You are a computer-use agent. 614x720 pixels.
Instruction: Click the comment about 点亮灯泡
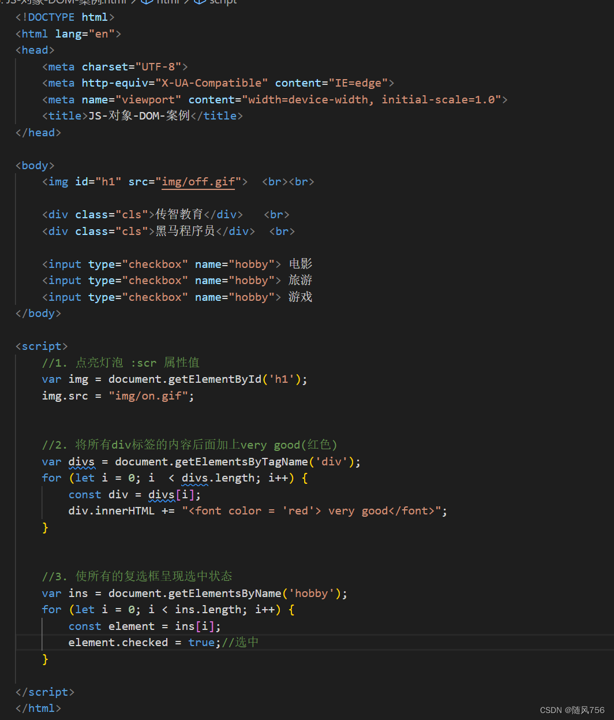coord(115,363)
